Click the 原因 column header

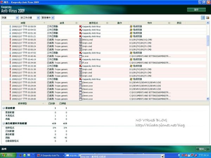click(179, 23)
